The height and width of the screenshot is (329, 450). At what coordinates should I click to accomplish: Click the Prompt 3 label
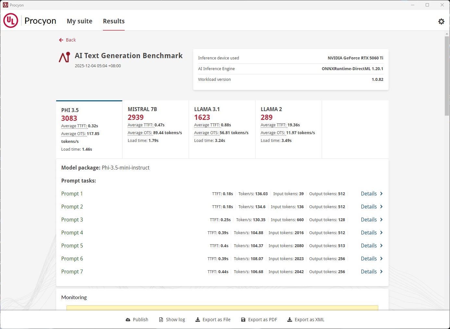[x=72, y=220]
